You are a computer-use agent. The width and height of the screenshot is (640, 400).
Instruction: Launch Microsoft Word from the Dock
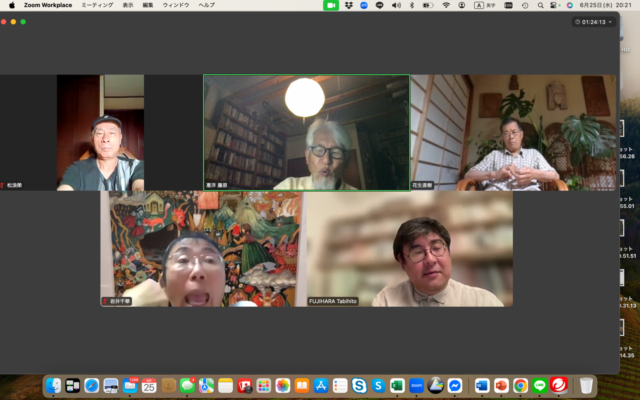[x=482, y=385]
